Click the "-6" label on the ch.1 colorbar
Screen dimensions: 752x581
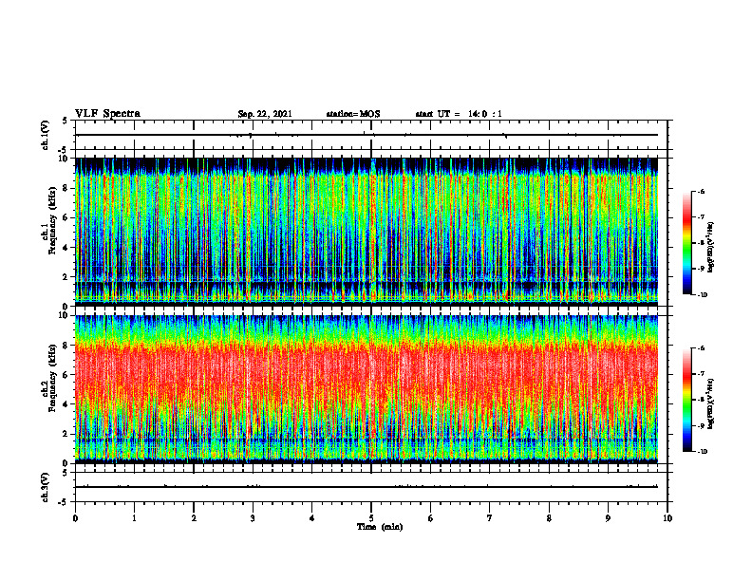[701, 191]
